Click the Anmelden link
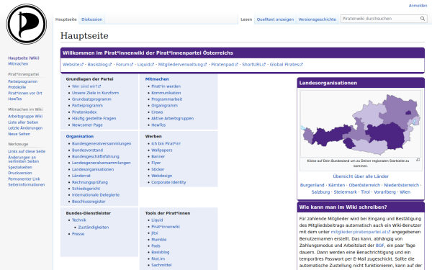432x270 pixels. point(418,6)
